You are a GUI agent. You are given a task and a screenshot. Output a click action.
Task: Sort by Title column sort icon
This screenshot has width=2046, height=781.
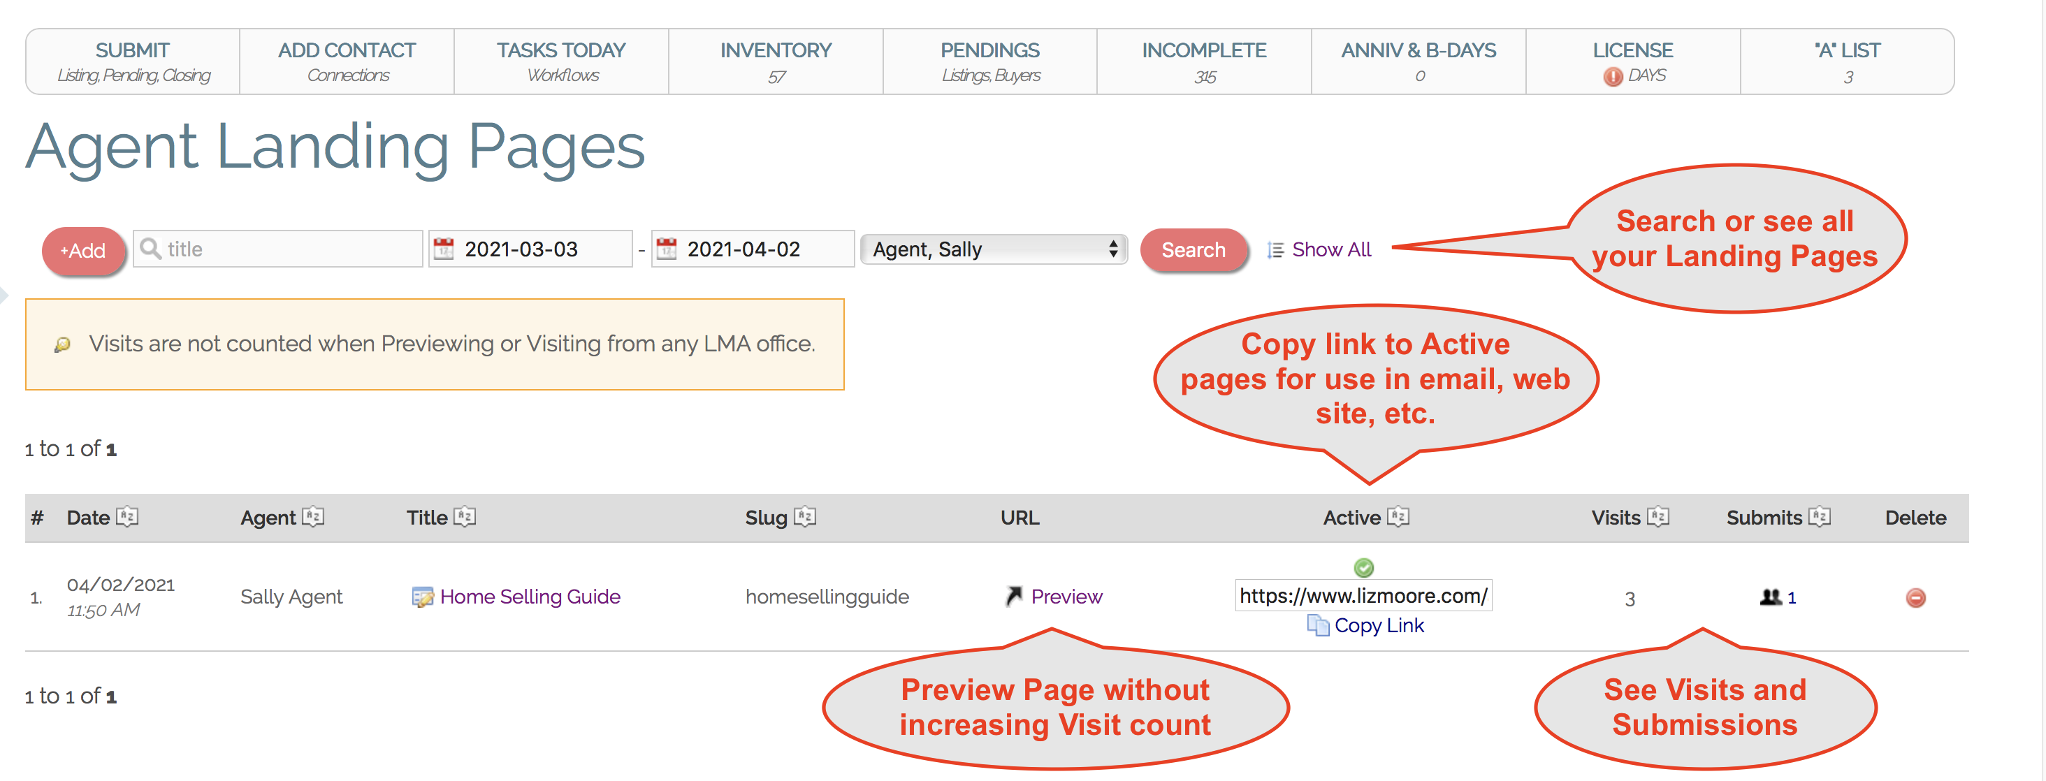click(465, 517)
